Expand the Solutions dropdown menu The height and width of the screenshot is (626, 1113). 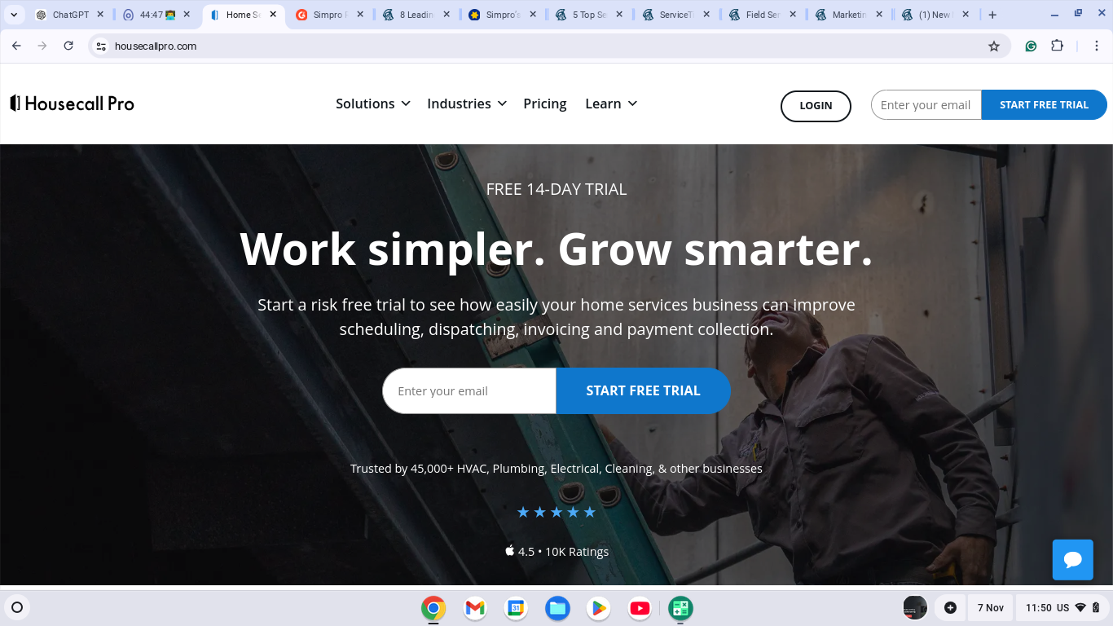click(x=372, y=104)
